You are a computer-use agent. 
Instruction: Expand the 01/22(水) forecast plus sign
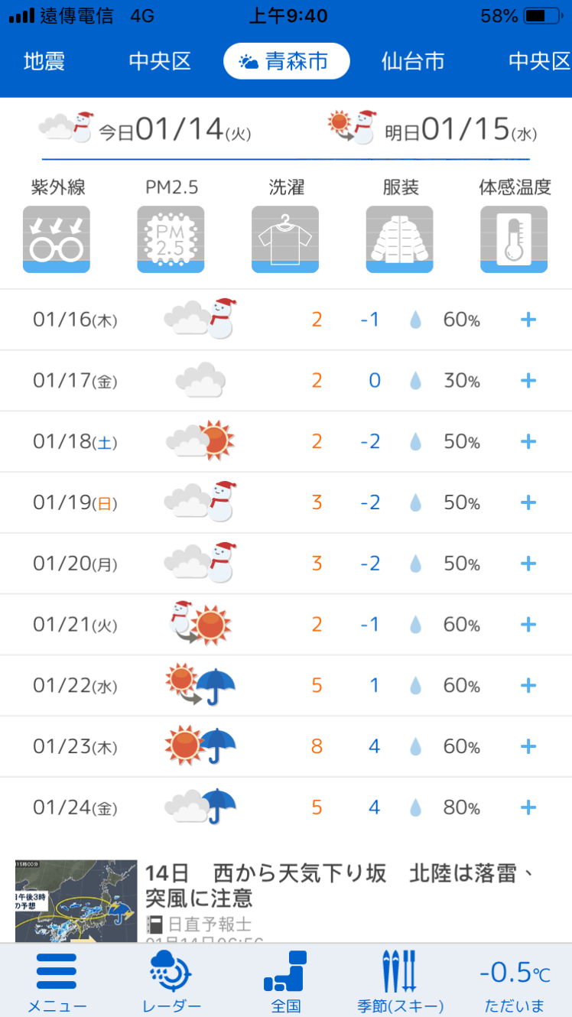[528, 686]
